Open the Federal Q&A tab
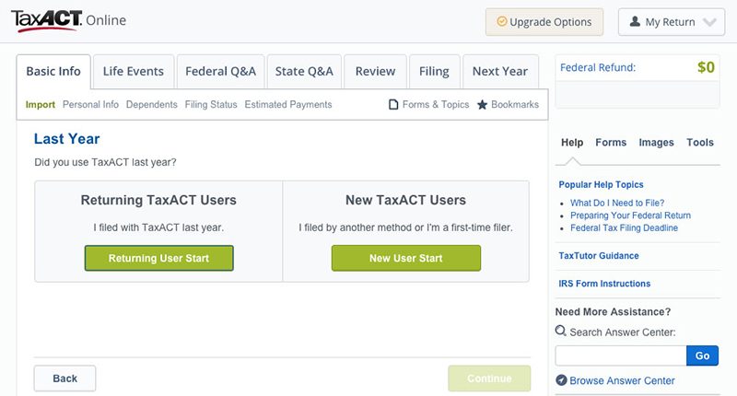Screen dimensions: 737x396 point(220,71)
